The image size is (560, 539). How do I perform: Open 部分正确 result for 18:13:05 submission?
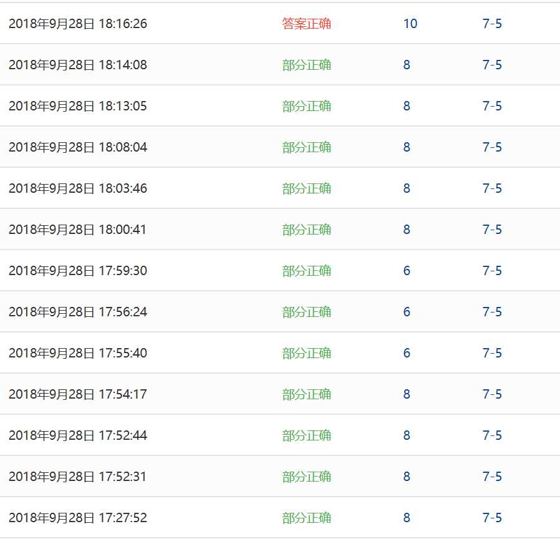pos(306,106)
